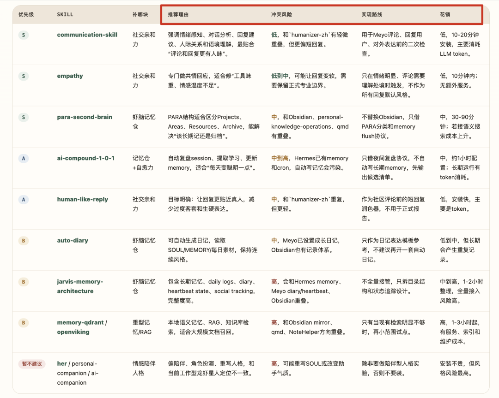
Task: Click cost text '高，1-3小时起'
Action: pyautogui.click(x=460, y=332)
